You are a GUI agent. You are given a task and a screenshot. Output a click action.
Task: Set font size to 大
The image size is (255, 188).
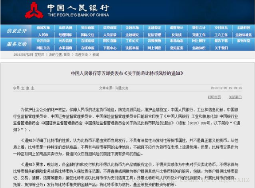23,88
